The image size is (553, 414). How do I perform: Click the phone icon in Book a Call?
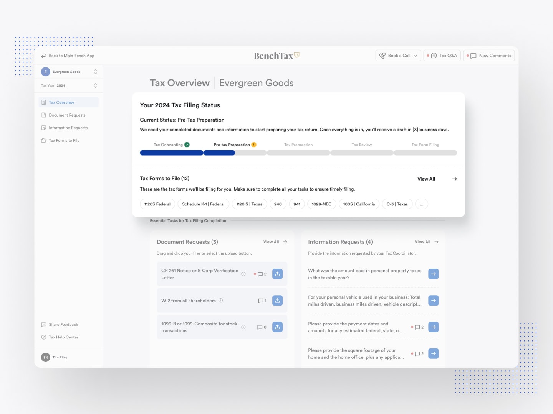382,56
